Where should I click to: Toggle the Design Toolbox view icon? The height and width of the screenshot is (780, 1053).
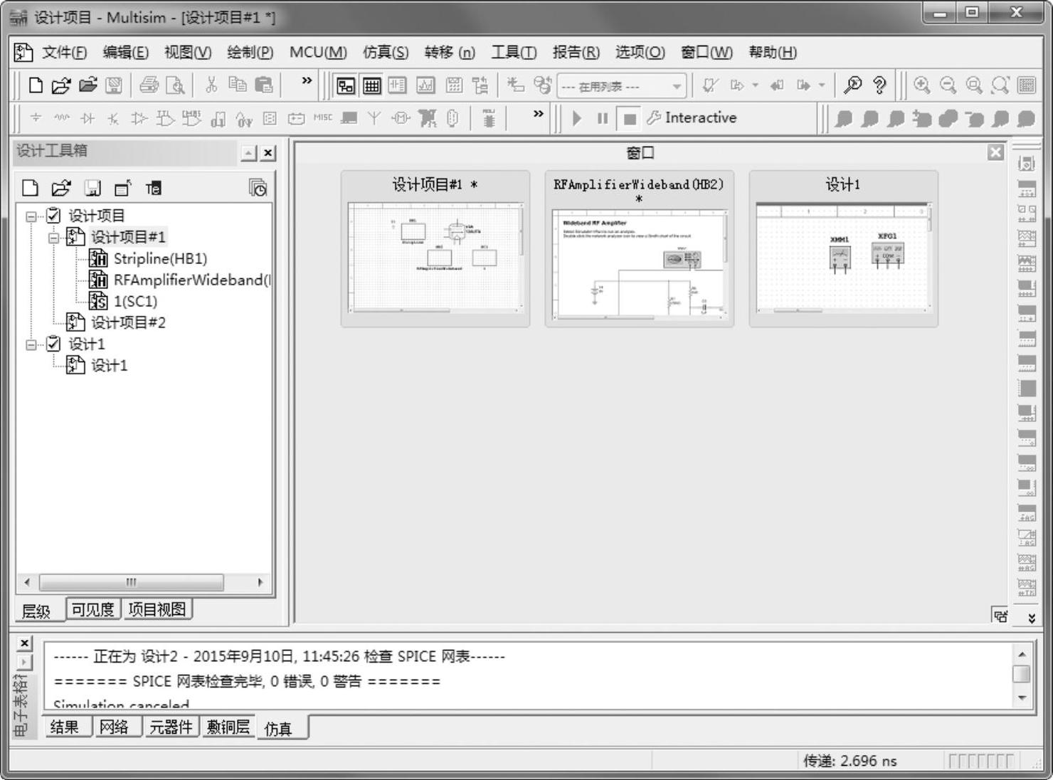tap(346, 86)
